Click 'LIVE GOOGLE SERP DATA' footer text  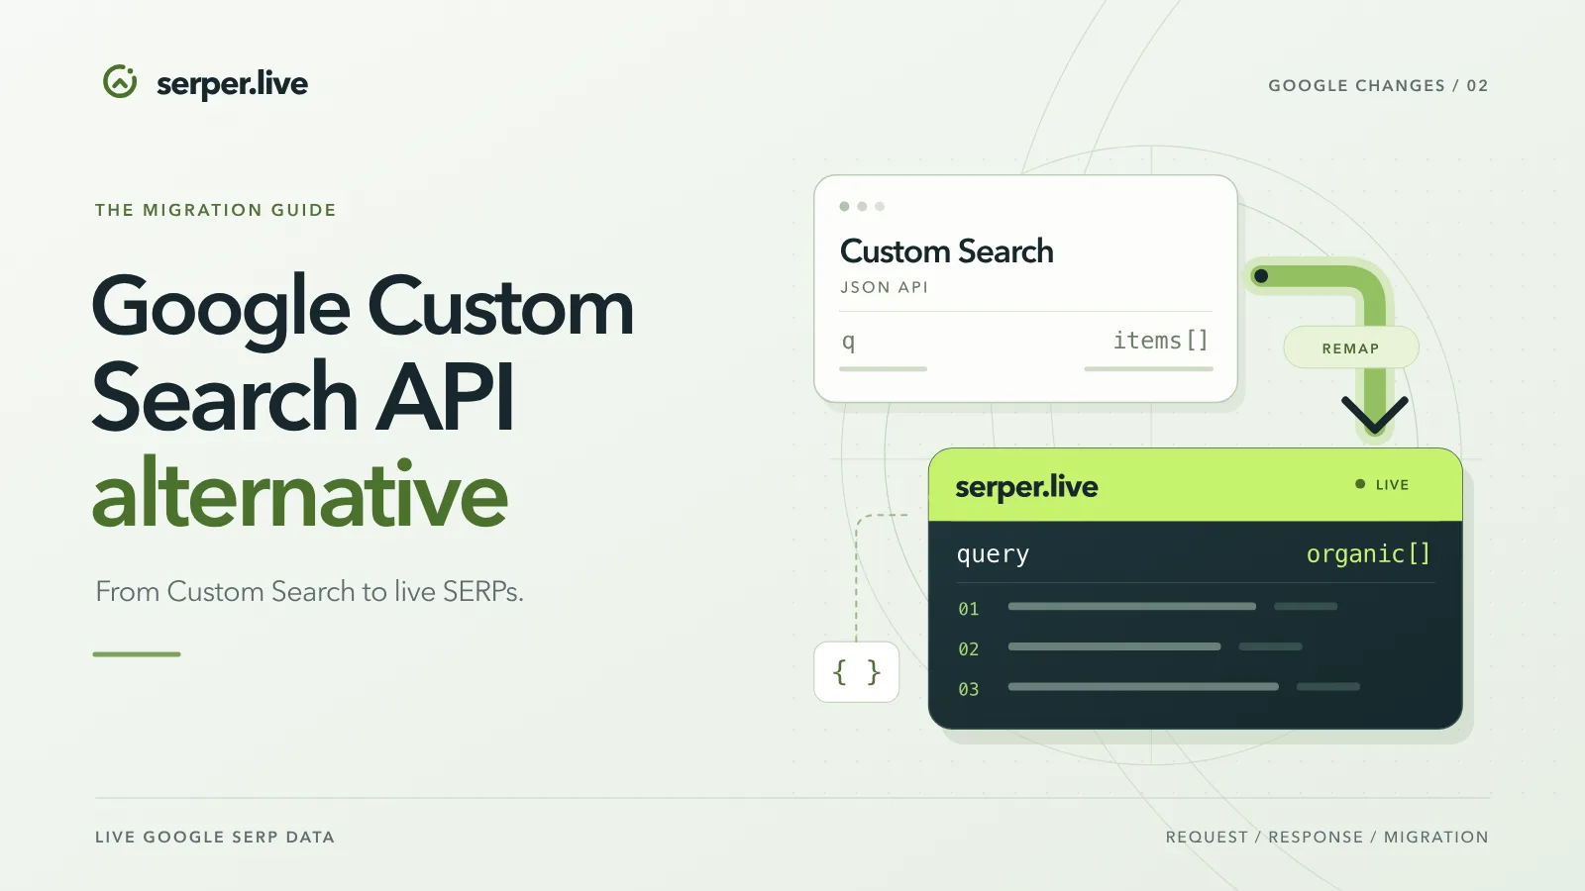tap(215, 837)
